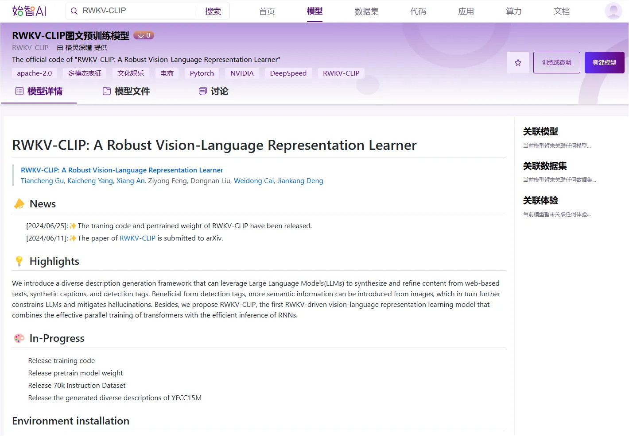Click the 电商 tag
Screen dimensions: 629x436
[167, 73]
